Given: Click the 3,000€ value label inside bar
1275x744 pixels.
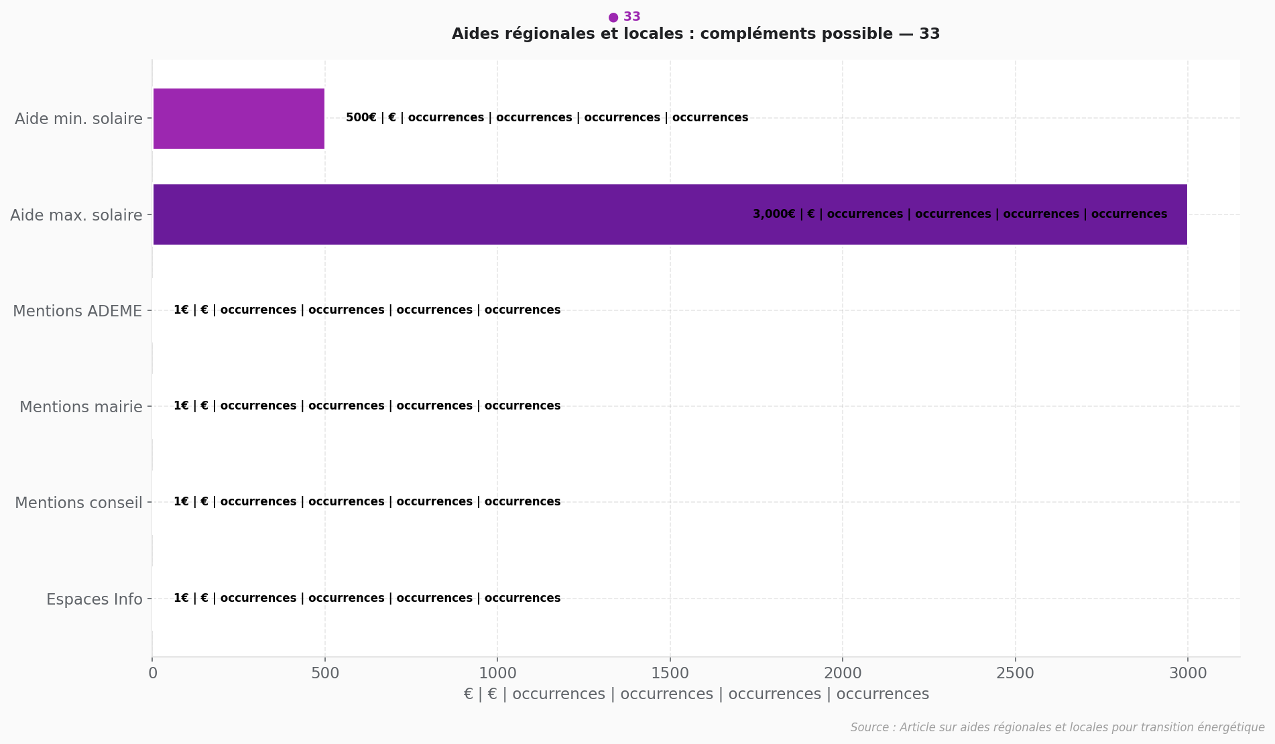Looking at the screenshot, I should [x=959, y=214].
